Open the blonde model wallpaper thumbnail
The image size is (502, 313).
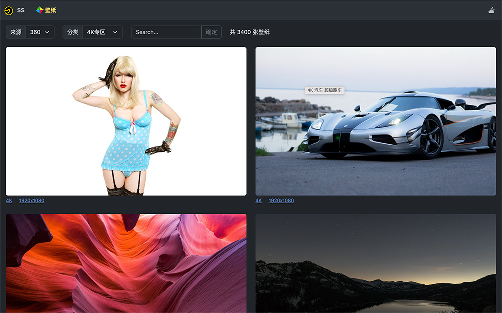[x=126, y=121]
